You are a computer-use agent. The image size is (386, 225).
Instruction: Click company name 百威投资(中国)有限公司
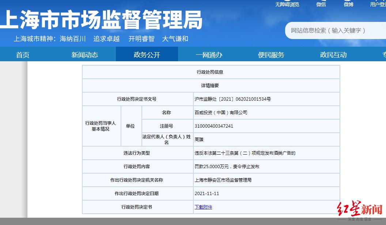tap(221, 113)
